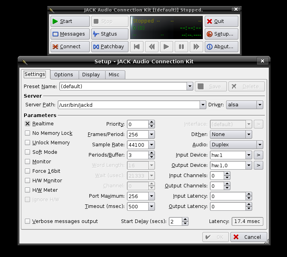
Task: Expand the Server Path dropdown arrow
Action: [203, 105]
